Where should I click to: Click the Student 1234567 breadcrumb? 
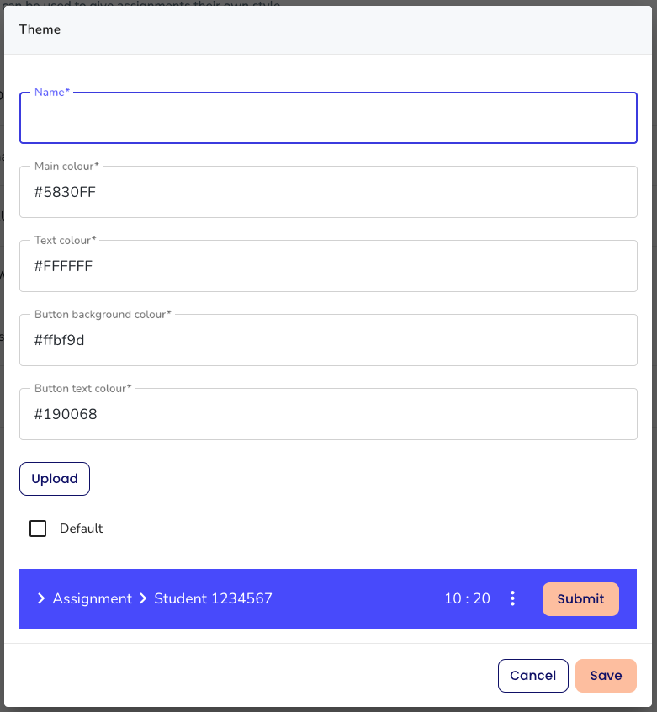click(213, 598)
